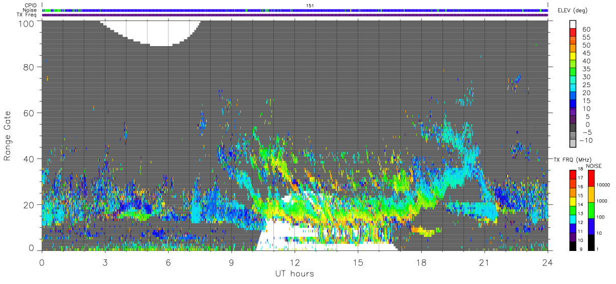Screen dimensions: 616x284
Task: Click the red ELEV swatch between 60 and 55
Action: [573, 32]
